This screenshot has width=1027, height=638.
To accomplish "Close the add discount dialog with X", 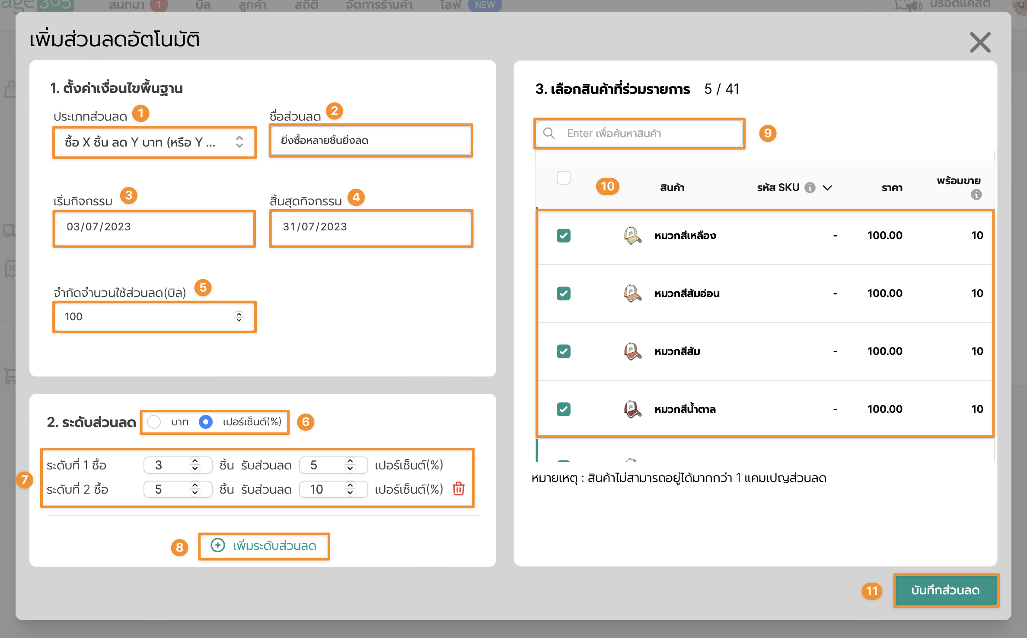I will click(980, 42).
